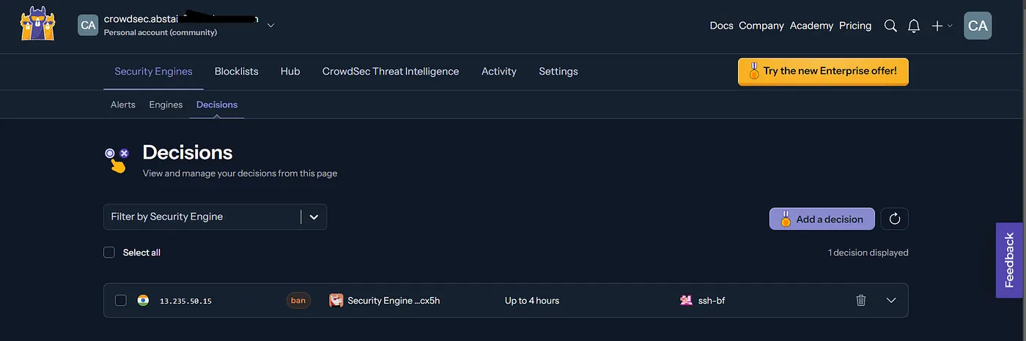
Task: Open the Feedback side tab
Action: coord(1011,260)
